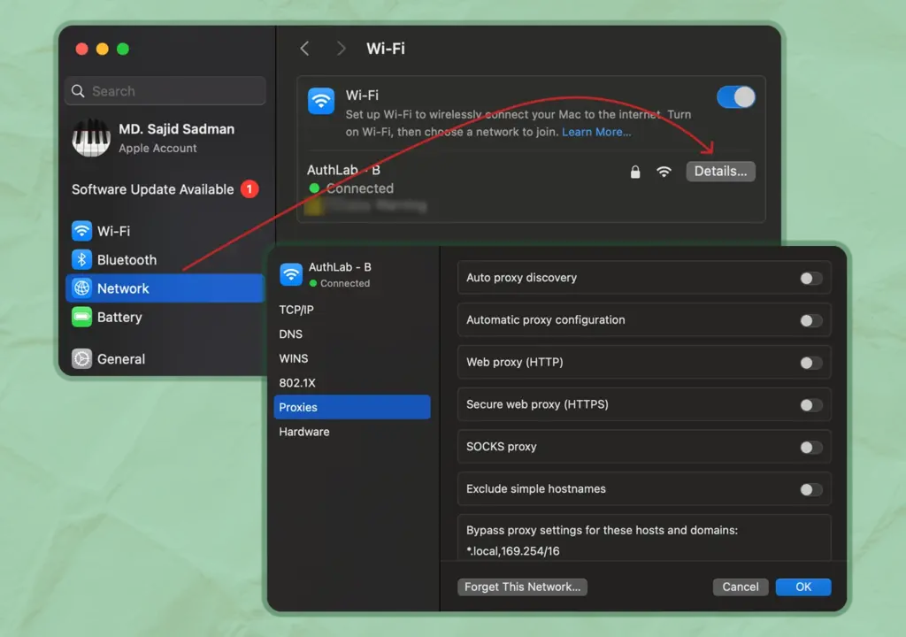Toggle Automatic proxy configuration on
Viewport: 906px width, 637px height.
point(811,321)
